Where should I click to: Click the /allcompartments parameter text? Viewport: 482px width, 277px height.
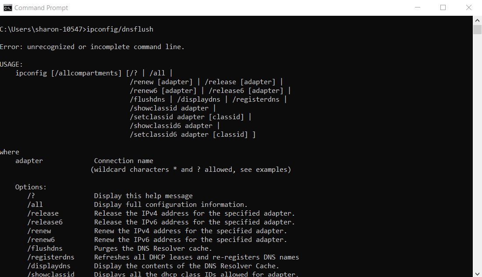pos(86,73)
